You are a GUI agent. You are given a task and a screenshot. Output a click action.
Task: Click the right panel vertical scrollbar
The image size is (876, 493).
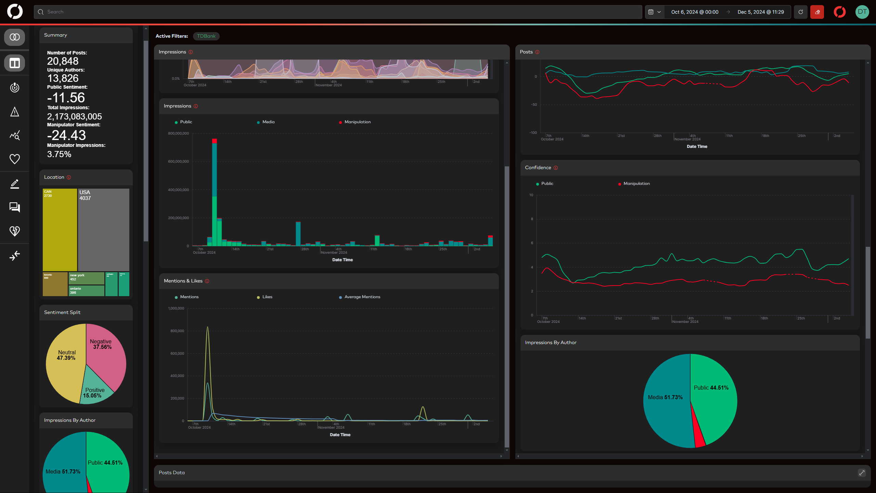[868, 293]
